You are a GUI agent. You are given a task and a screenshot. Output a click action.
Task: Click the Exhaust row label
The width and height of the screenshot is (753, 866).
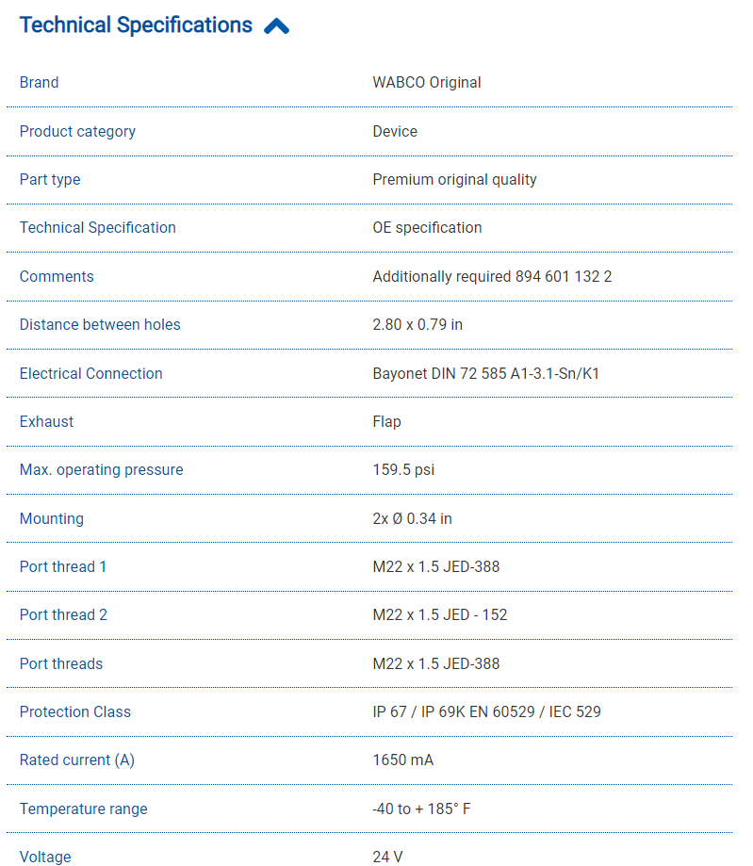pyautogui.click(x=46, y=422)
